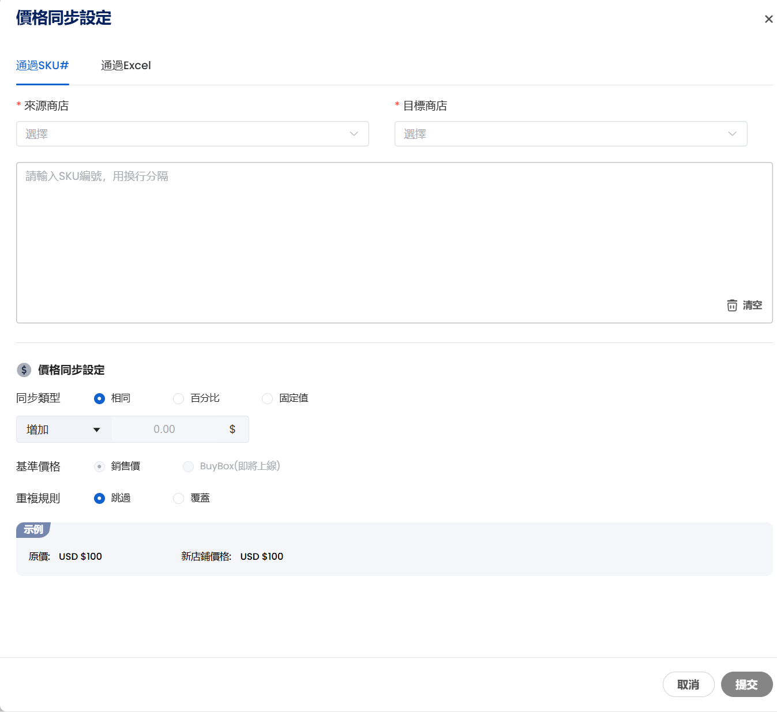Click the SKU編號 text area

pos(395,243)
